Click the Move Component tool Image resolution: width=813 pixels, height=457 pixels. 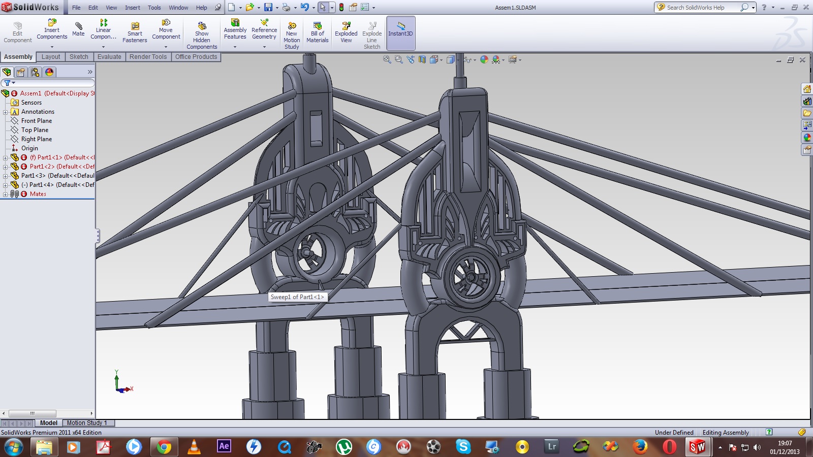(x=166, y=29)
